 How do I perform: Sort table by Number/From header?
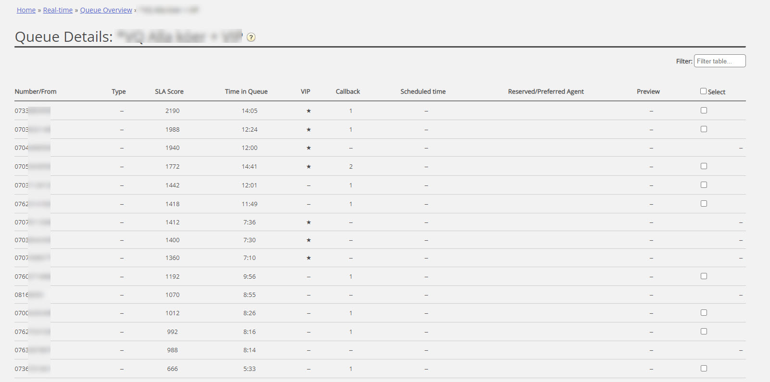pos(36,92)
